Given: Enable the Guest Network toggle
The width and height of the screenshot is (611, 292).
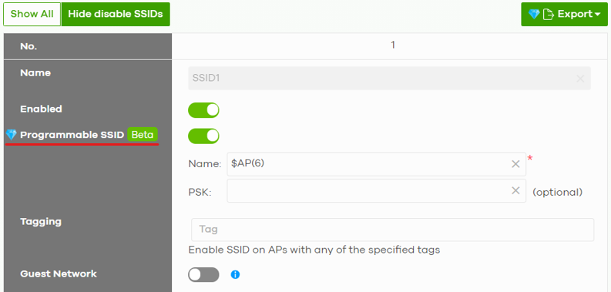Looking at the screenshot, I should pyautogui.click(x=203, y=275).
